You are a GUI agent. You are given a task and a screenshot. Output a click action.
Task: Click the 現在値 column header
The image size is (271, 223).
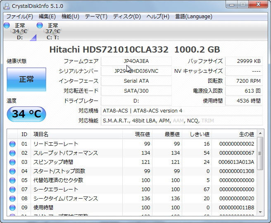[138, 134]
